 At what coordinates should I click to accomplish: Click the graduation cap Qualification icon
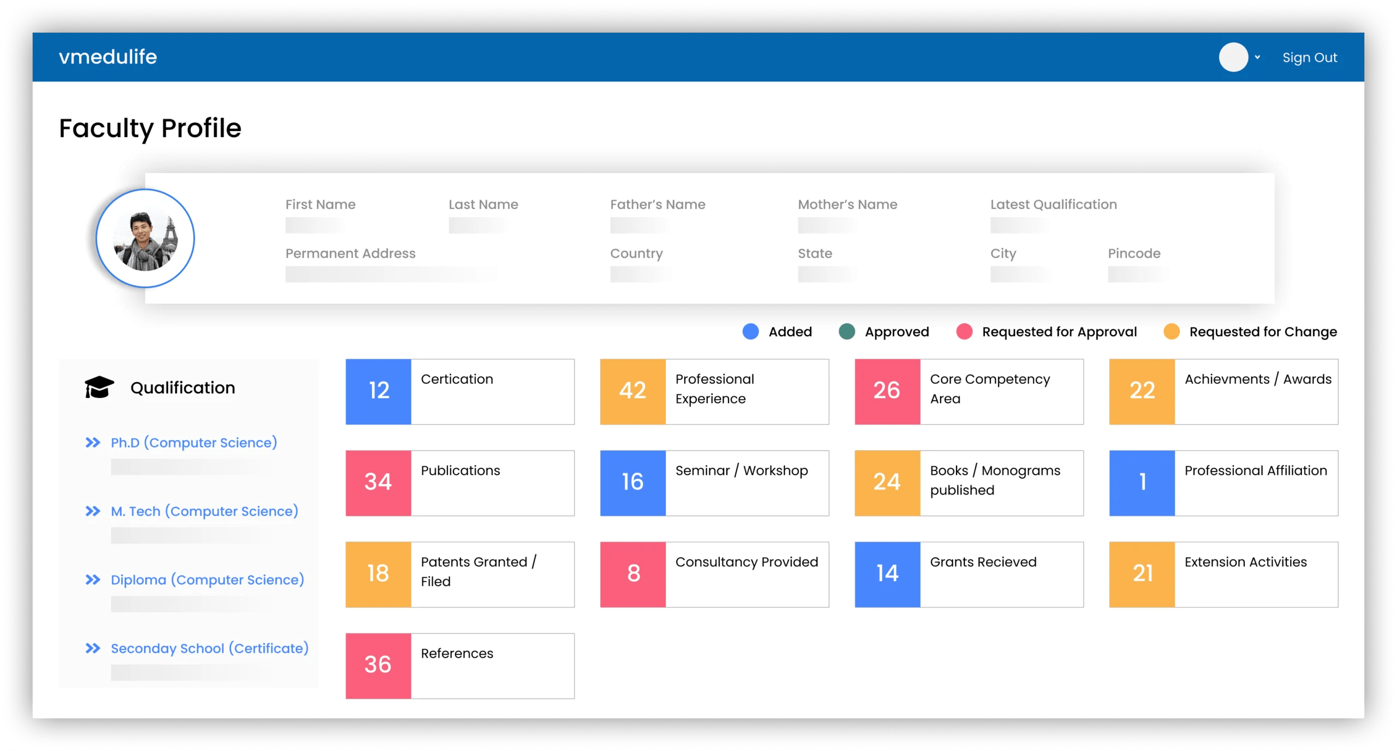99,388
